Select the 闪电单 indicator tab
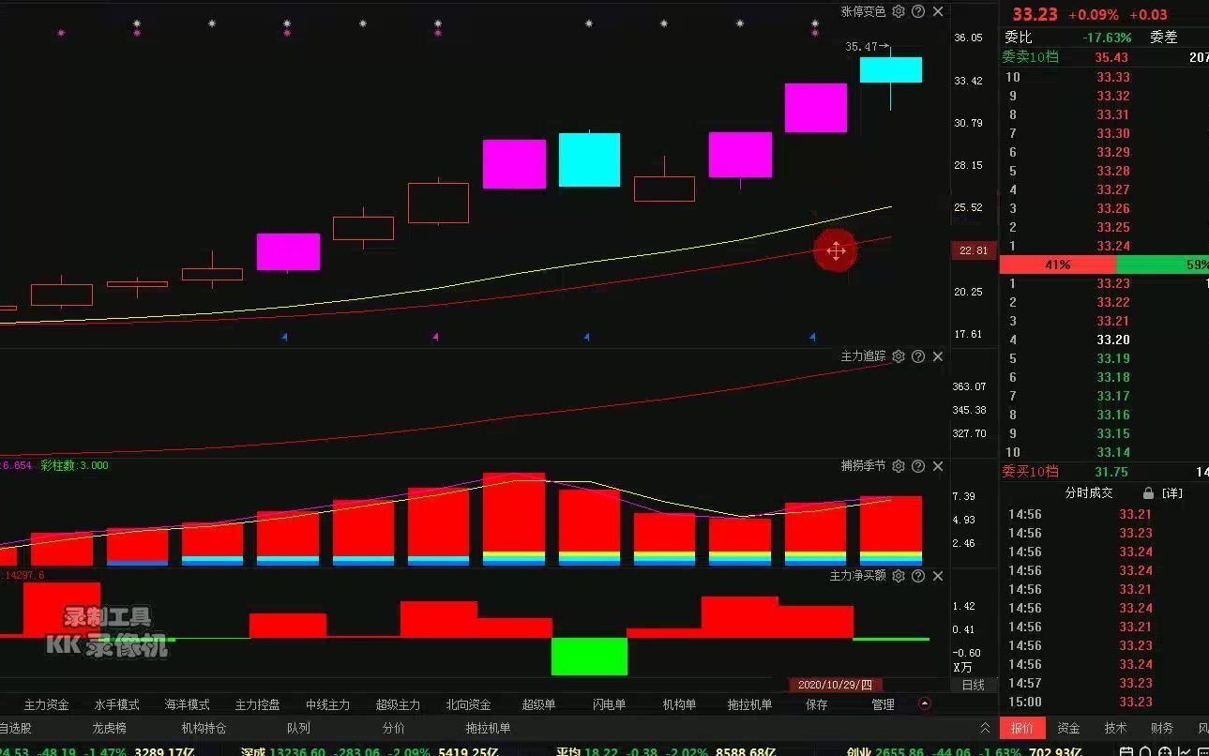The image size is (1209, 756). click(610, 704)
